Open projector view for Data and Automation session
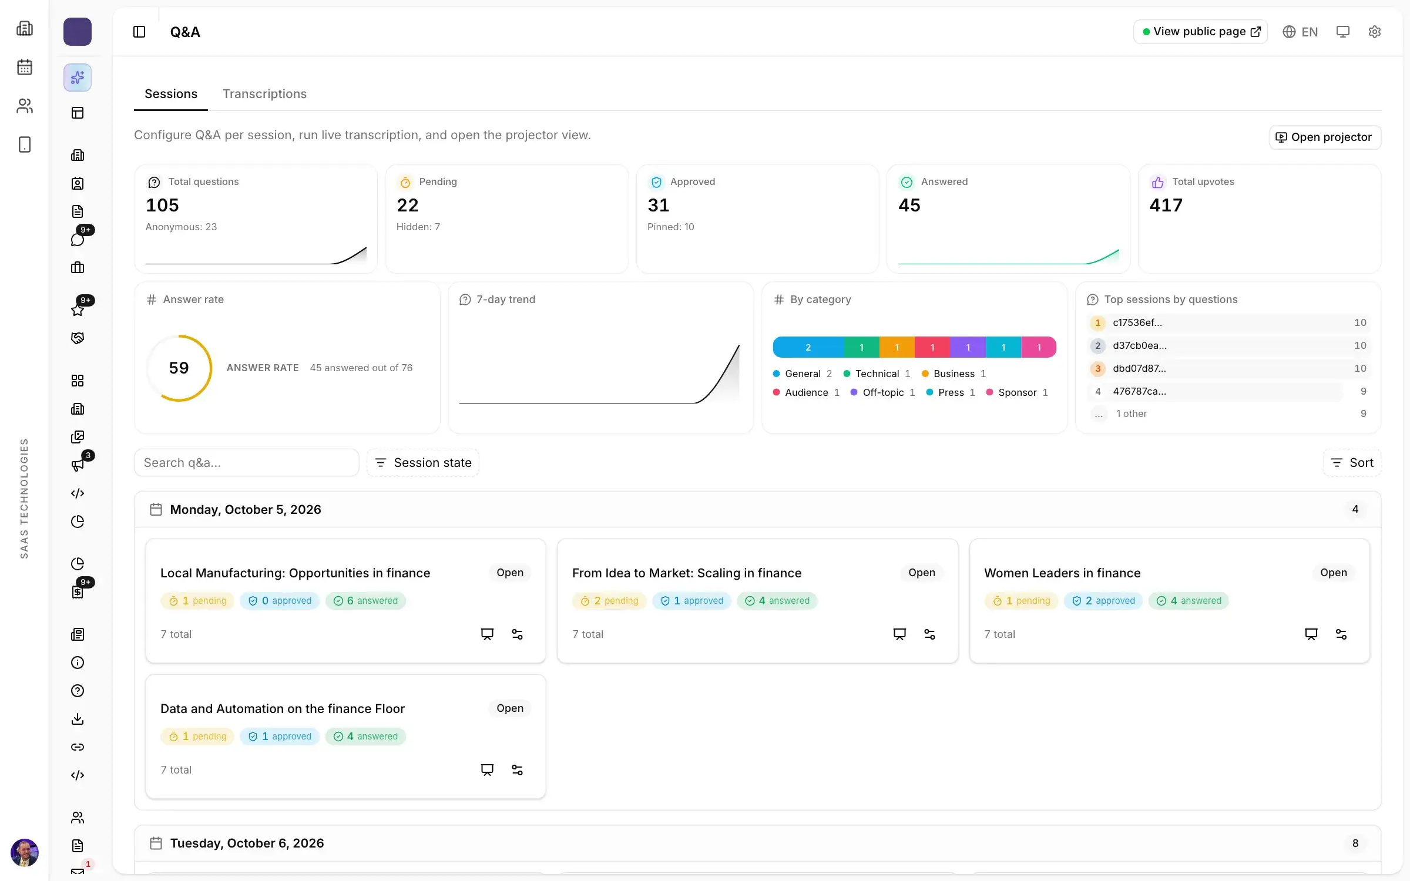The image size is (1410, 881). [487, 770]
